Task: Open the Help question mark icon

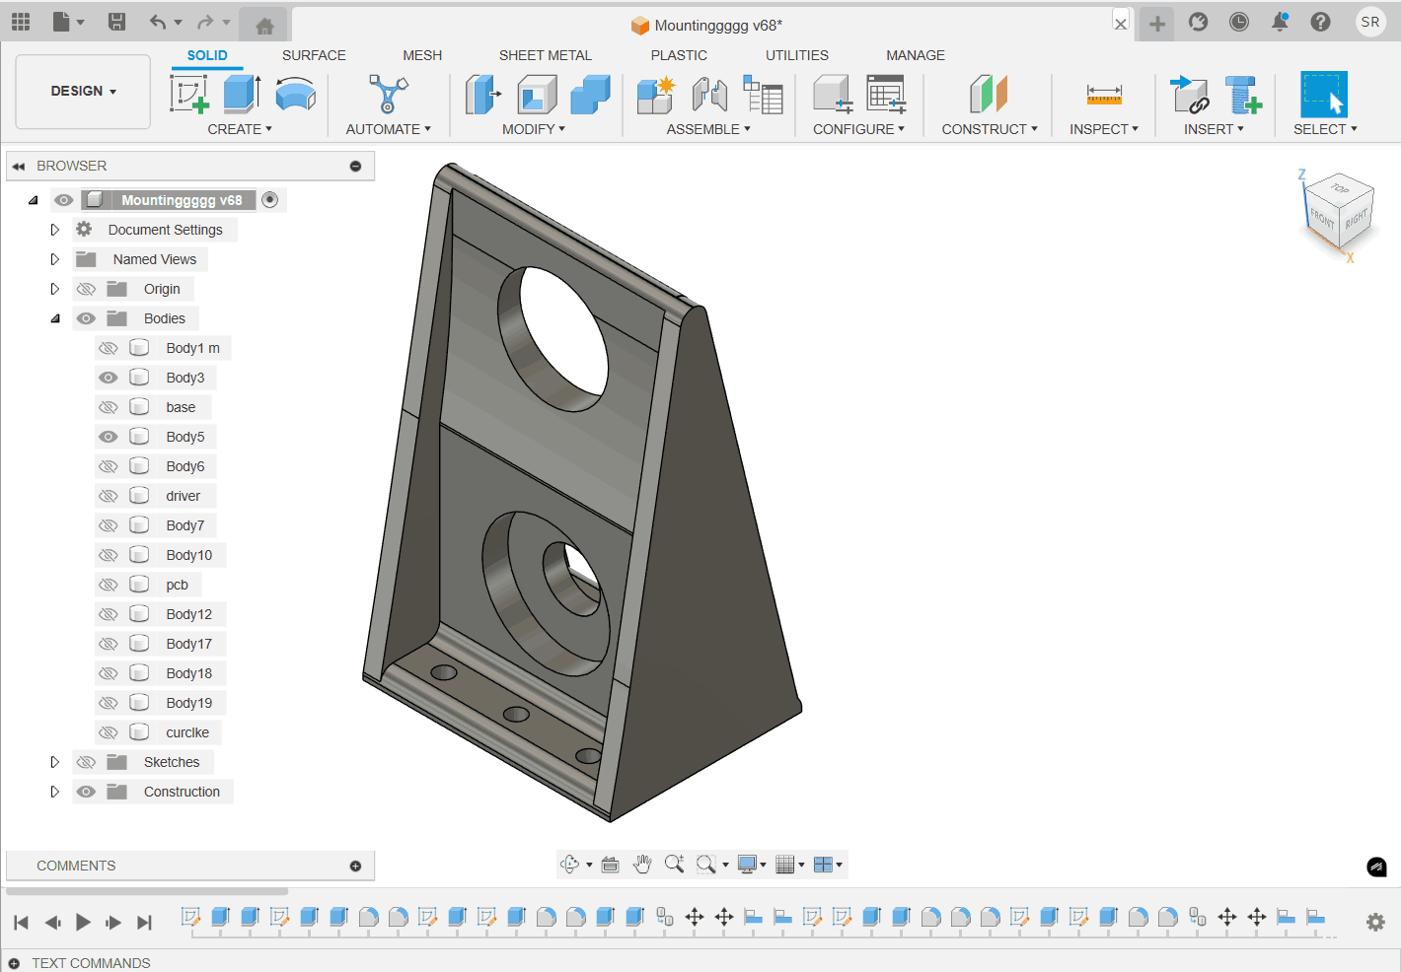Action: (1320, 22)
